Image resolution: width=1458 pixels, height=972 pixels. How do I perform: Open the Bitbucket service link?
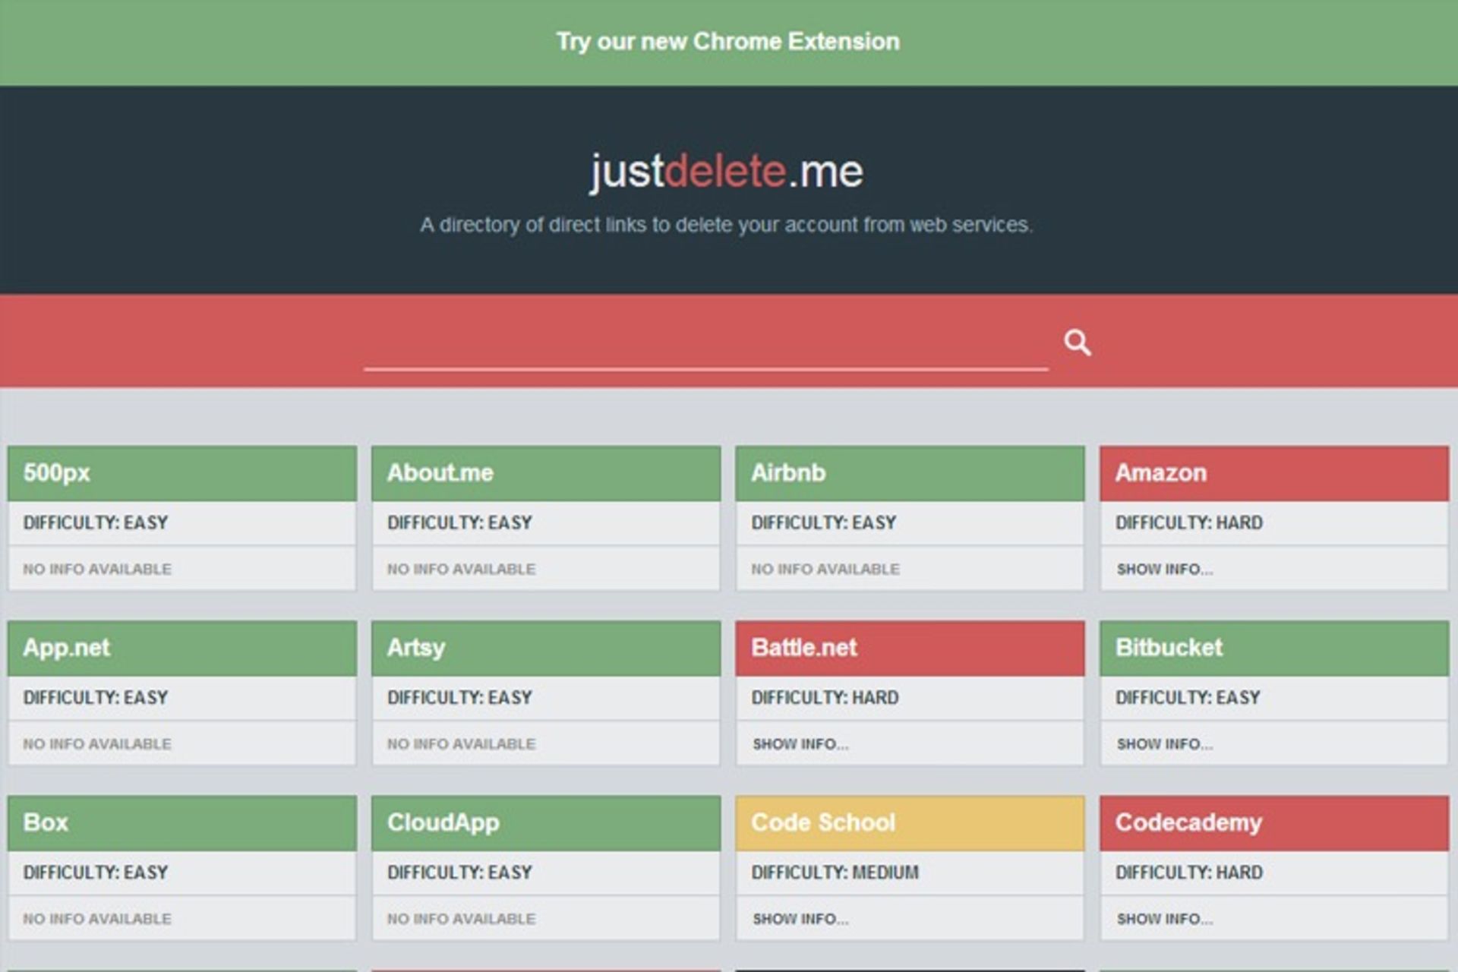tap(1274, 648)
